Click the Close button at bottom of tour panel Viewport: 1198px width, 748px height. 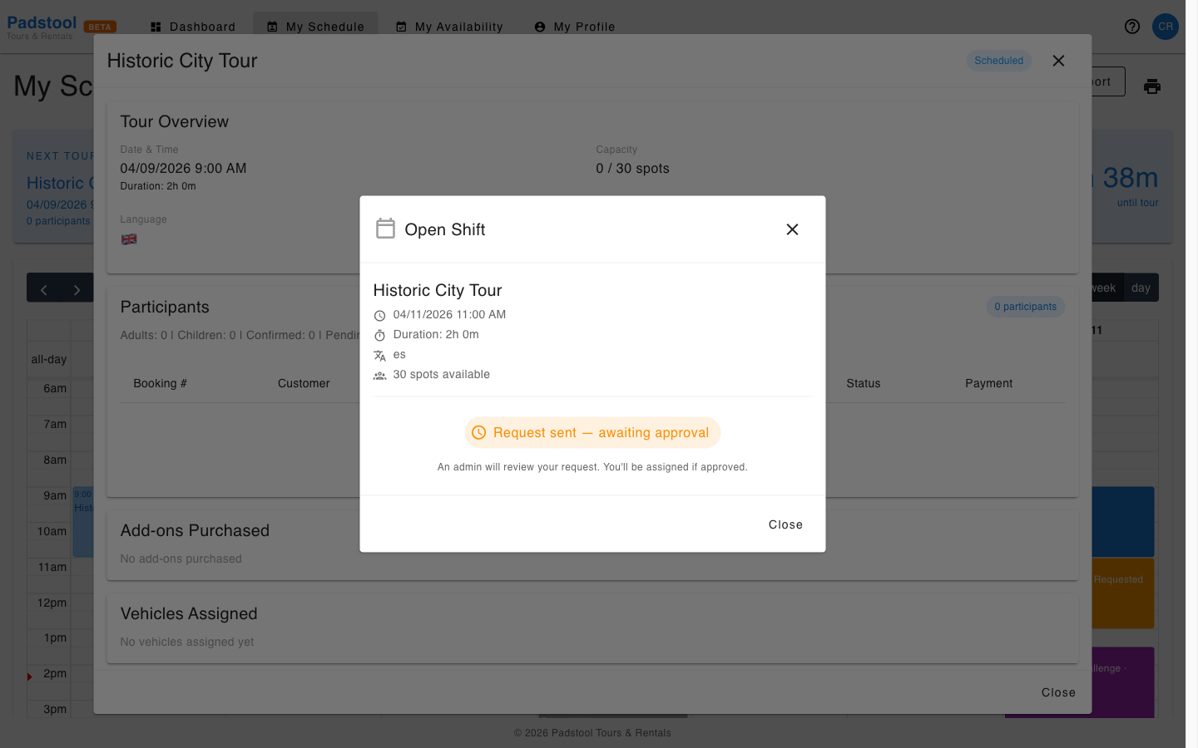coord(1058,692)
